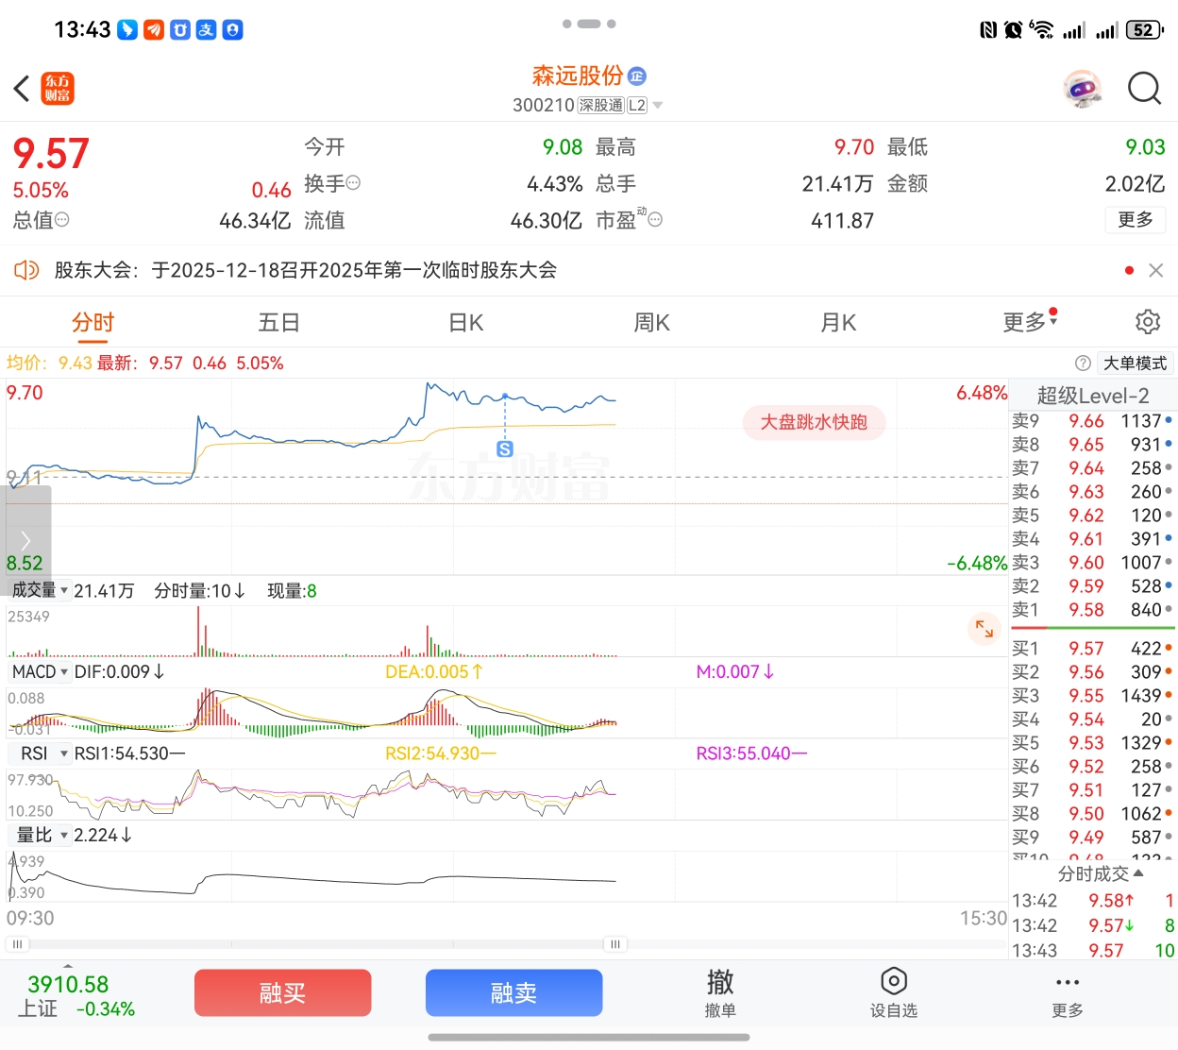Open the robot assistant avatar
The width and height of the screenshot is (1178, 1050).
coord(1083,89)
